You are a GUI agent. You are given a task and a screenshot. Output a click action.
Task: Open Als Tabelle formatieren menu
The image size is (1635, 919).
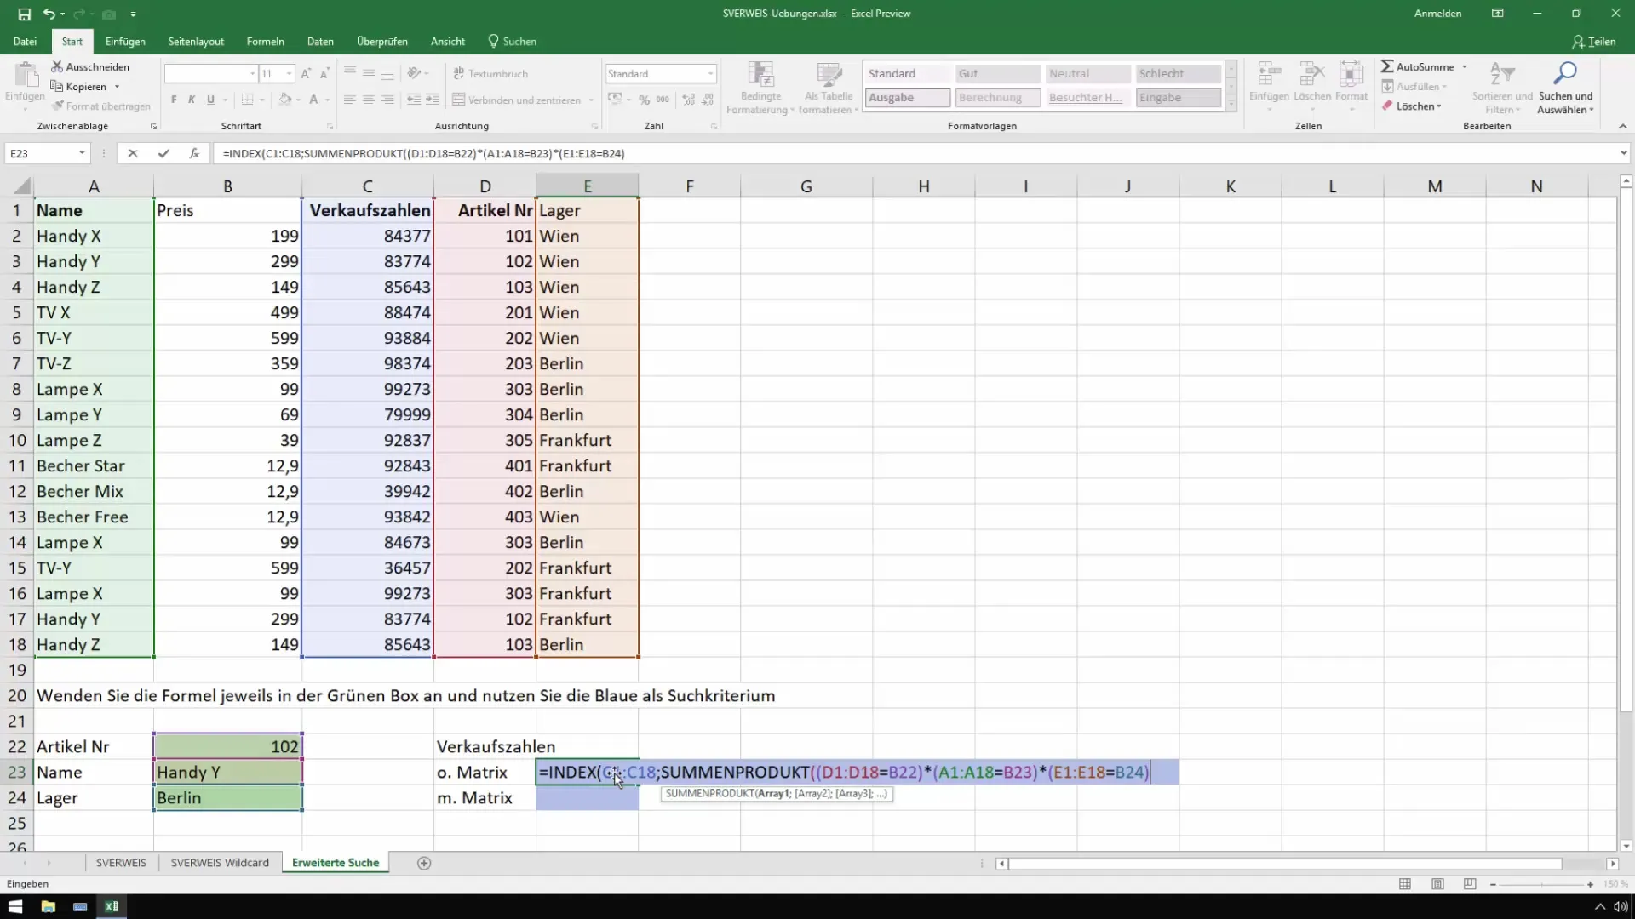click(x=828, y=88)
